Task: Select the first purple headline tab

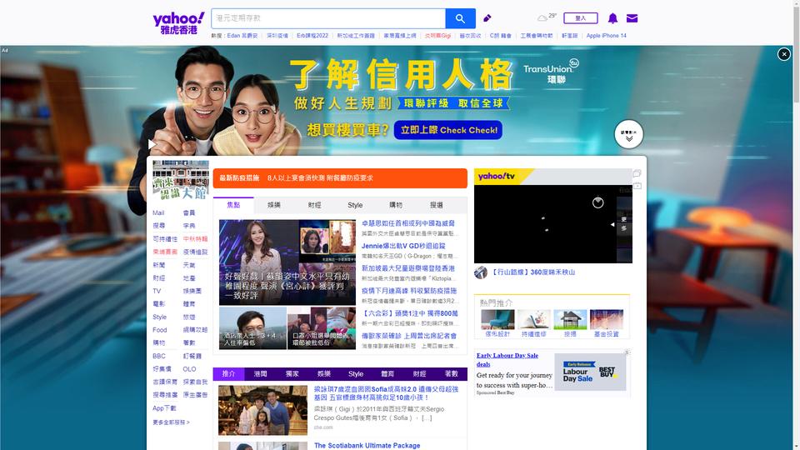Action: 233,205
